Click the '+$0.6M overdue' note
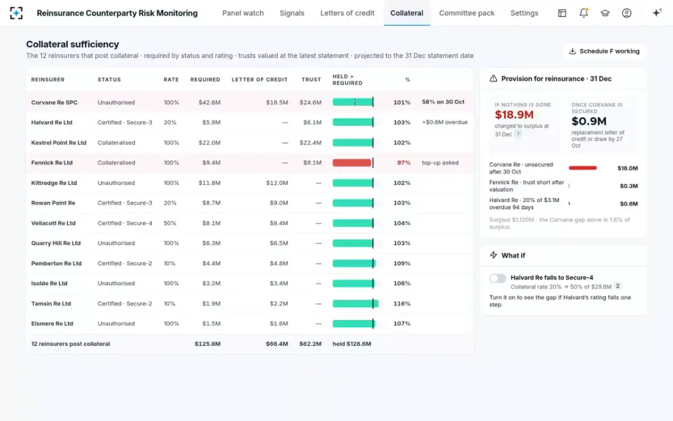This screenshot has height=421, width=673. (x=445, y=122)
